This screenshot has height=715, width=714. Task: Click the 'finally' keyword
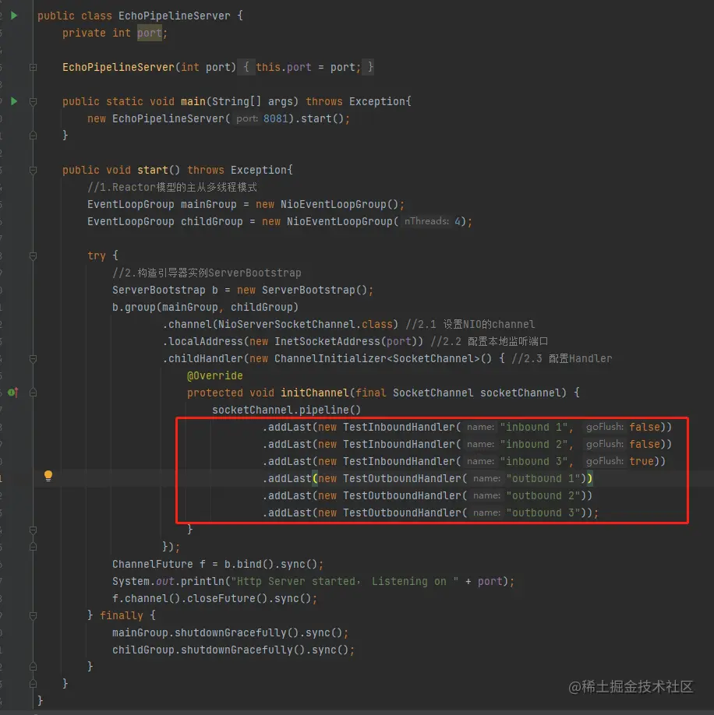point(122,615)
